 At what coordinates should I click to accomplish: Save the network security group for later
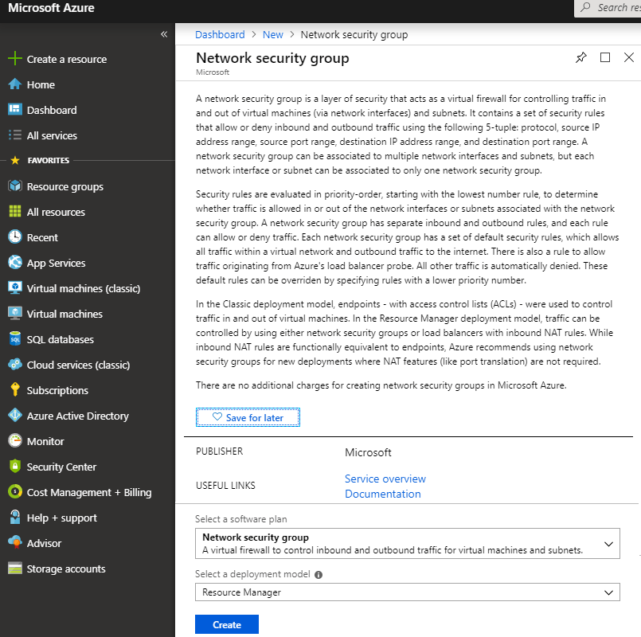coord(248,416)
